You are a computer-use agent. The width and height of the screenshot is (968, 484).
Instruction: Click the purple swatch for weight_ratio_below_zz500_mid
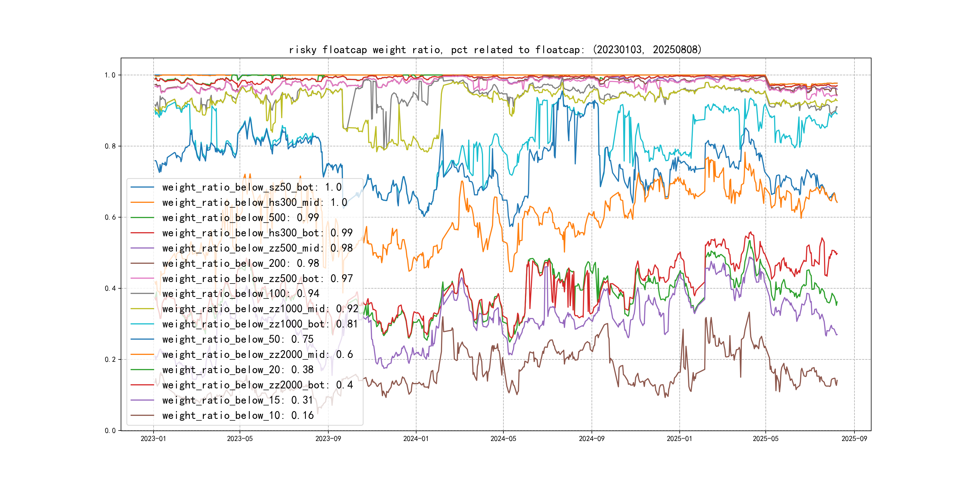coord(142,248)
